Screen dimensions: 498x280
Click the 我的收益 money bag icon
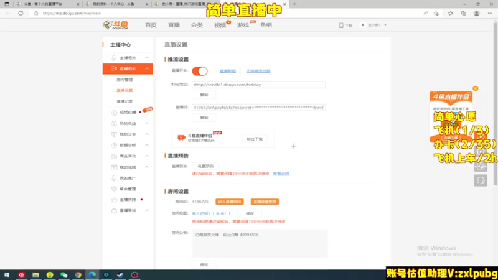point(114,123)
